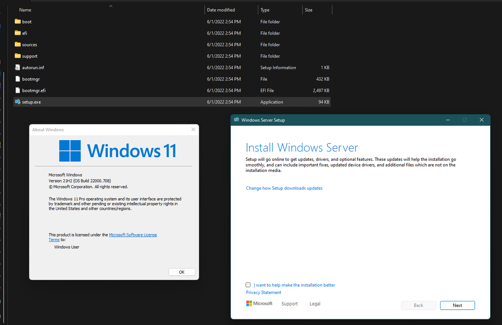
Task: Click the Windows 11 logo in About Windows
Action: 118,151
